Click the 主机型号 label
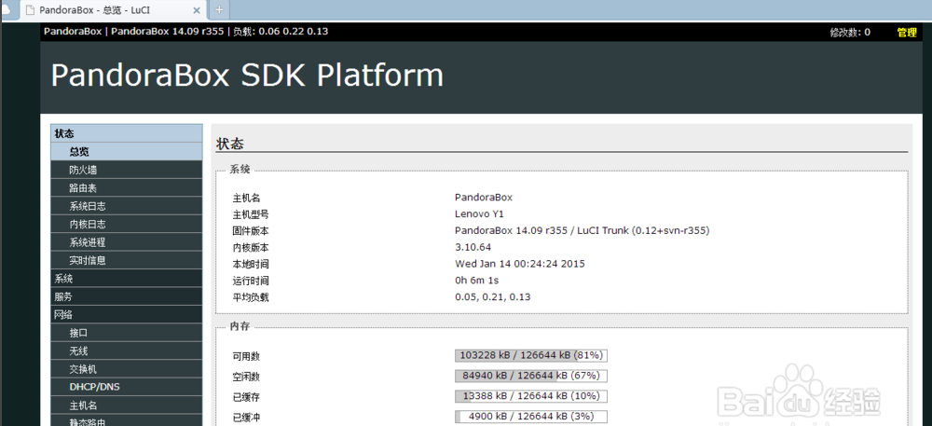The width and height of the screenshot is (932, 426). [251, 214]
